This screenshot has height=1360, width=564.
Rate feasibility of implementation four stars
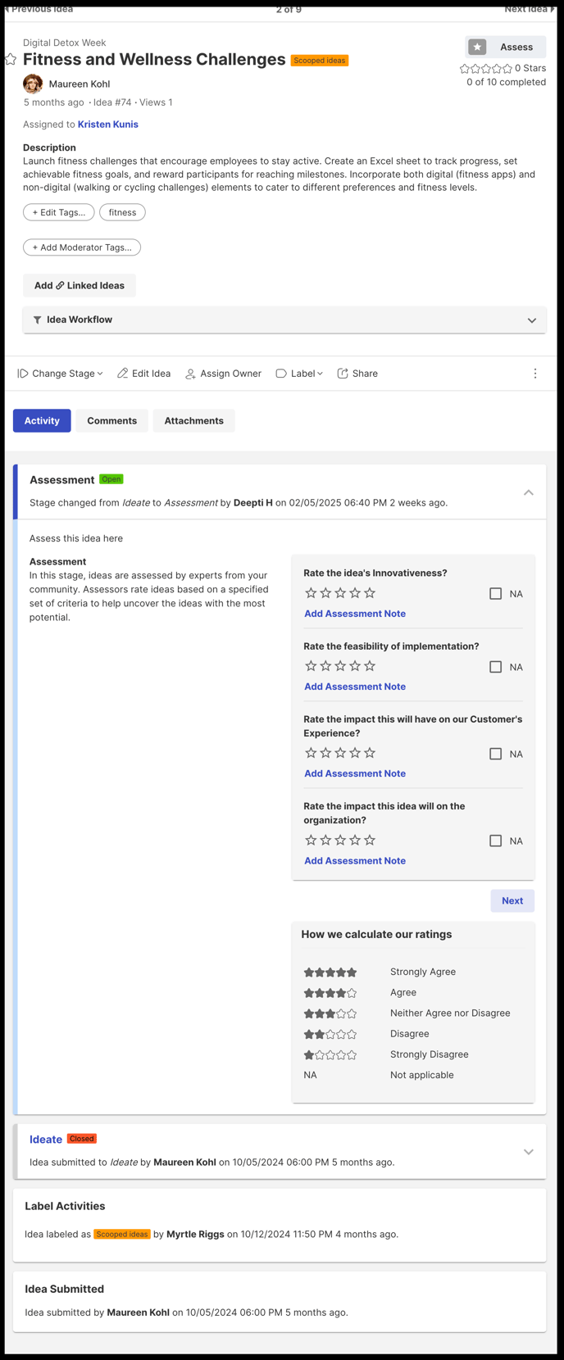pyautogui.click(x=355, y=666)
